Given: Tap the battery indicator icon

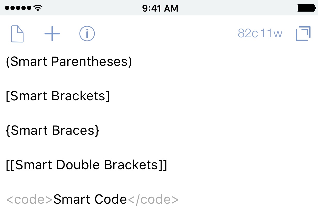Looking at the screenshot, I should coord(306,8).
